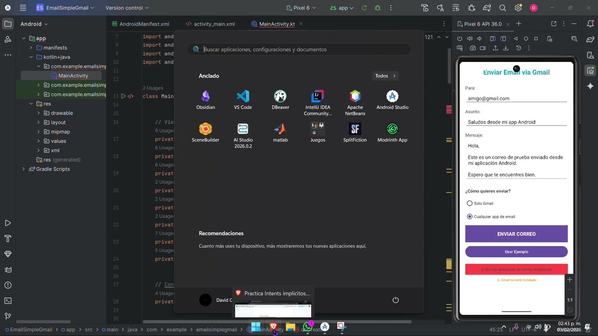Click the Start menu power button
The height and width of the screenshot is (336, 598).
396,300
